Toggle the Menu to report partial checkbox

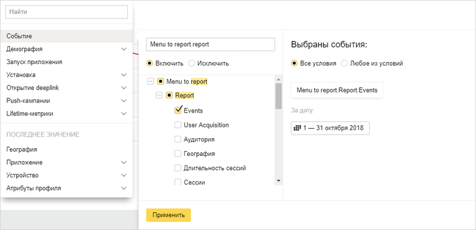[161, 81]
